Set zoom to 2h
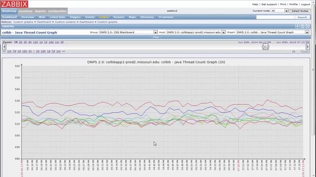This screenshot has height=177, width=316. 21,42
